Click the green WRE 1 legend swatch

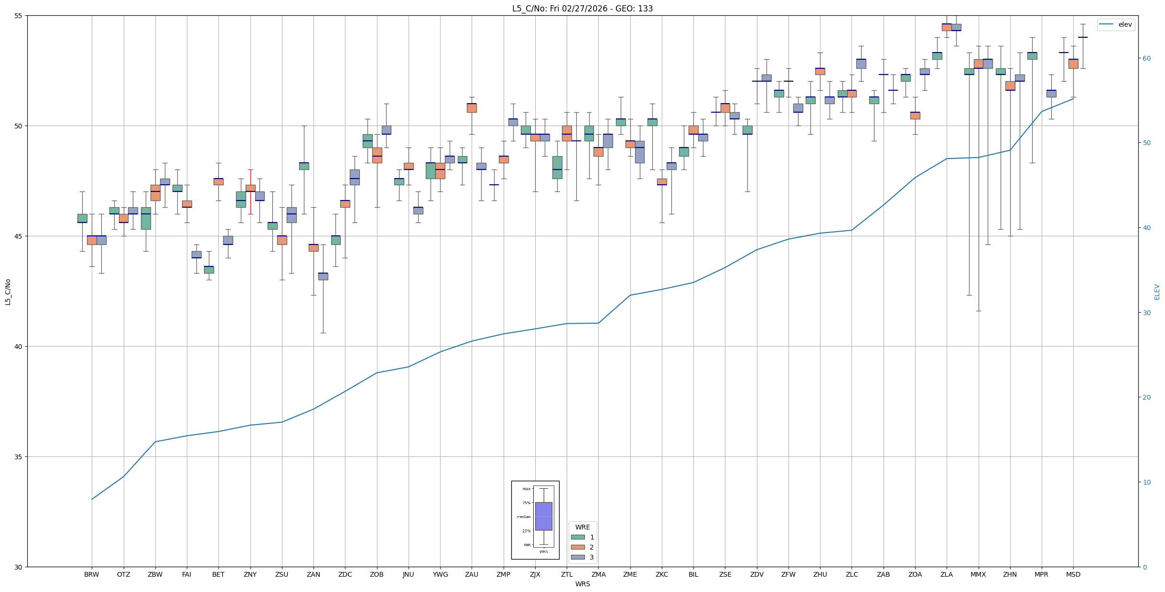(578, 537)
